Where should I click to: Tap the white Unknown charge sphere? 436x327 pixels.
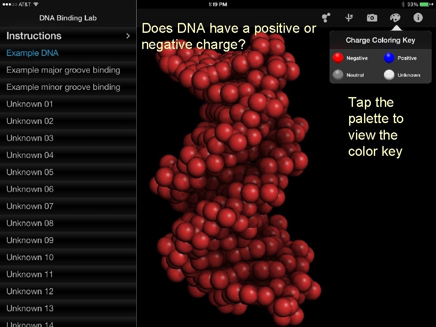388,75
